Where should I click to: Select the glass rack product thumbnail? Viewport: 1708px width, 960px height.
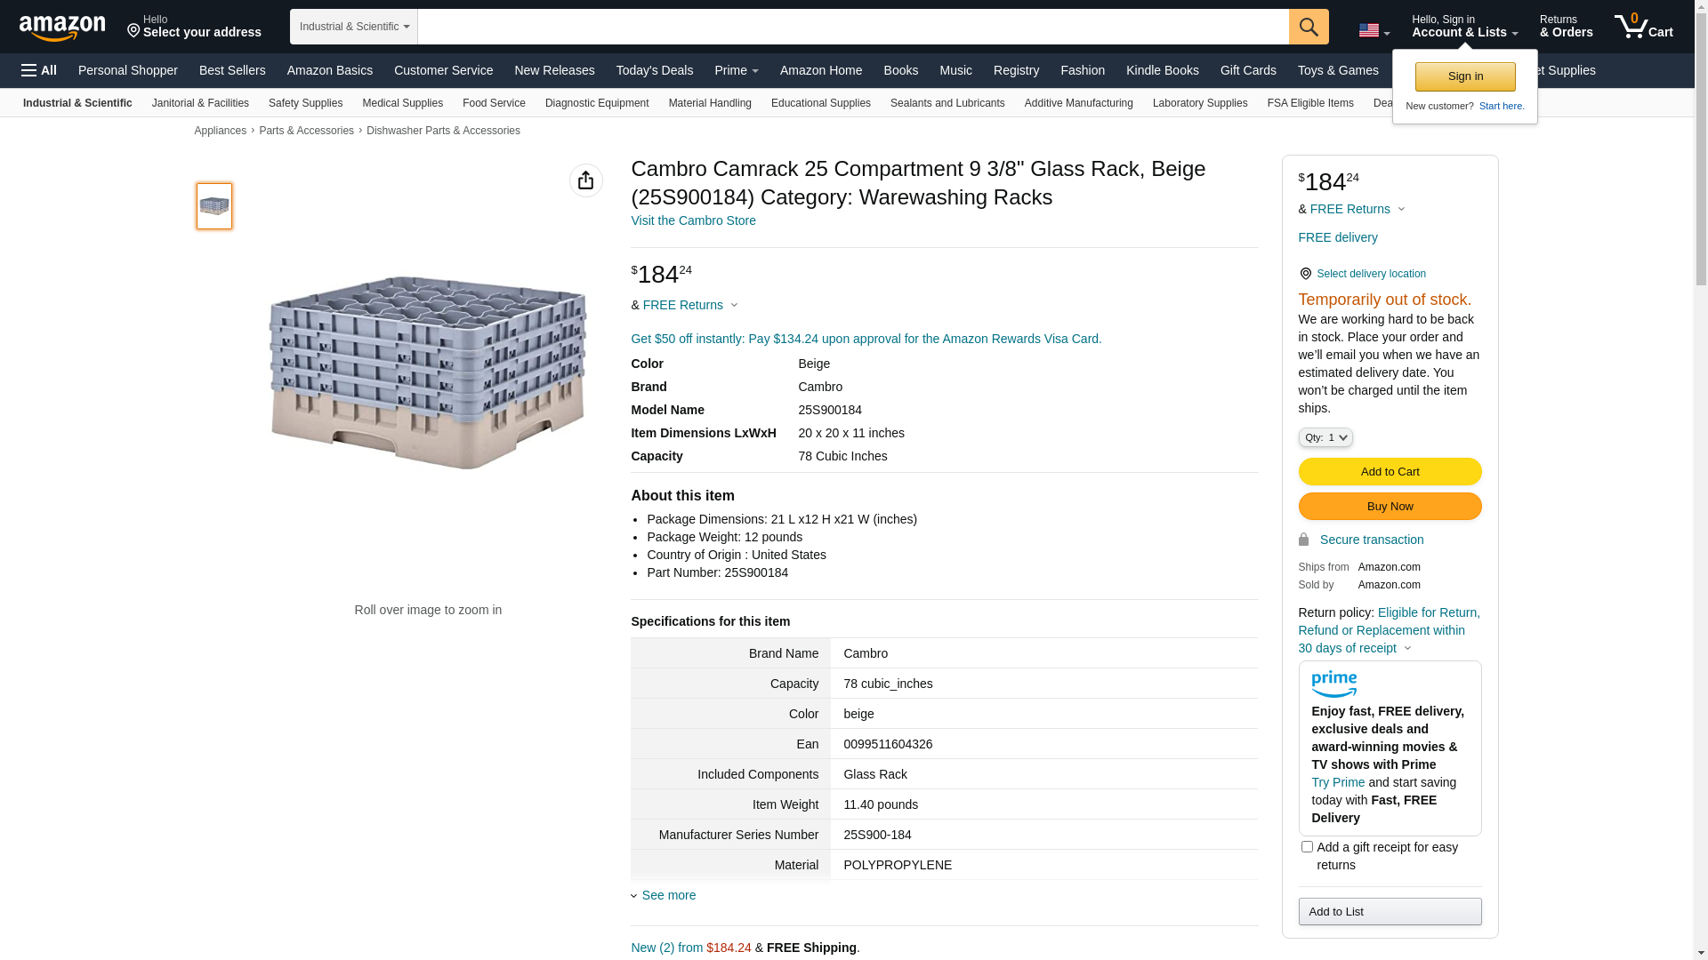coord(214,206)
